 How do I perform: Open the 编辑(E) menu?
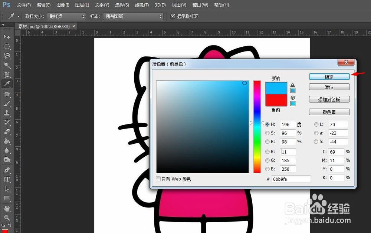(43, 5)
